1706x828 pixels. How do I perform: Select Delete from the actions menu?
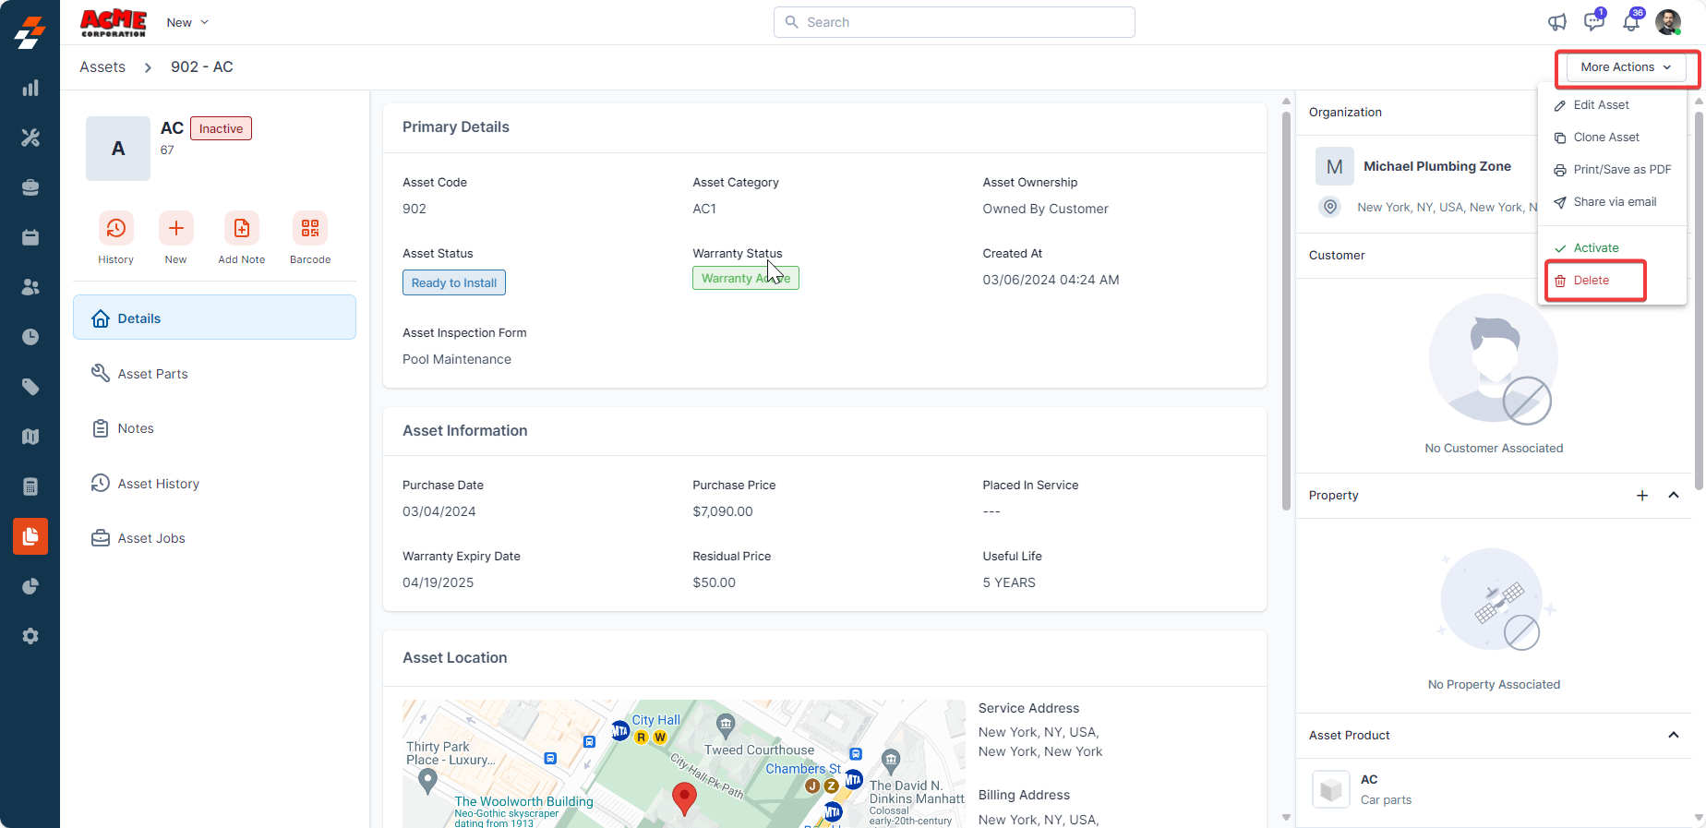[1592, 281]
